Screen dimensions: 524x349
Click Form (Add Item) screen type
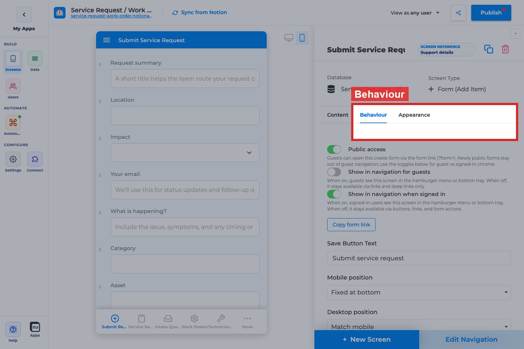click(x=457, y=89)
